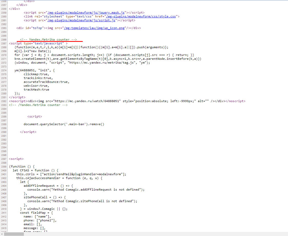Click the /Yandex.Metrika counter closing comment

point(38,105)
